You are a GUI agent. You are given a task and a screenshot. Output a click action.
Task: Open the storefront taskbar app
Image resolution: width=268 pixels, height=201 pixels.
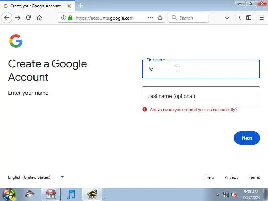pos(51,194)
